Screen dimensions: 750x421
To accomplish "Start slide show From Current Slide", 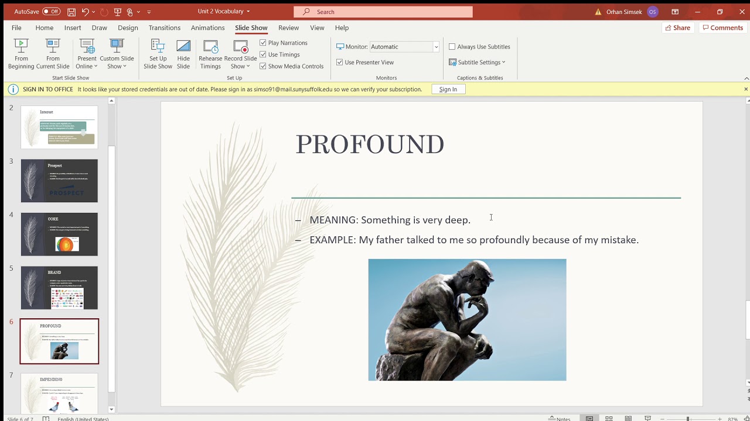I will 53,54.
